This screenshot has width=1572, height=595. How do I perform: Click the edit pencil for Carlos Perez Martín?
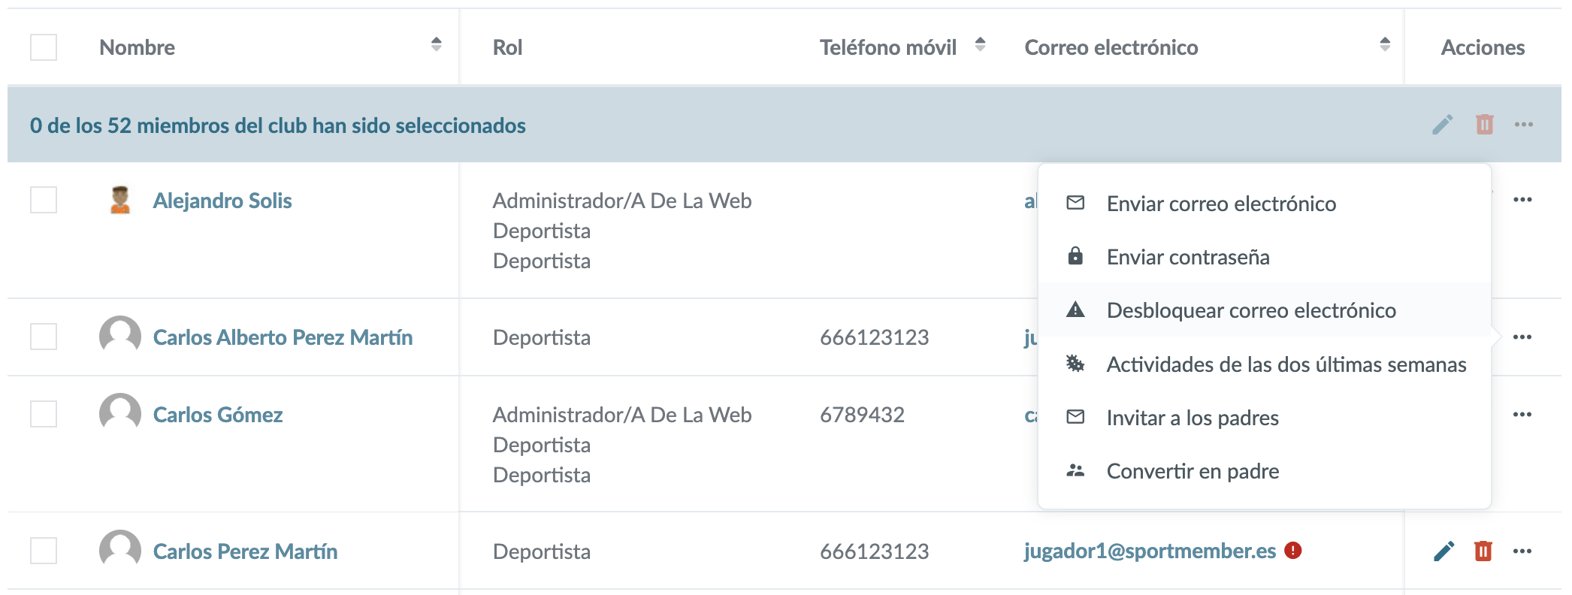pyautogui.click(x=1444, y=551)
